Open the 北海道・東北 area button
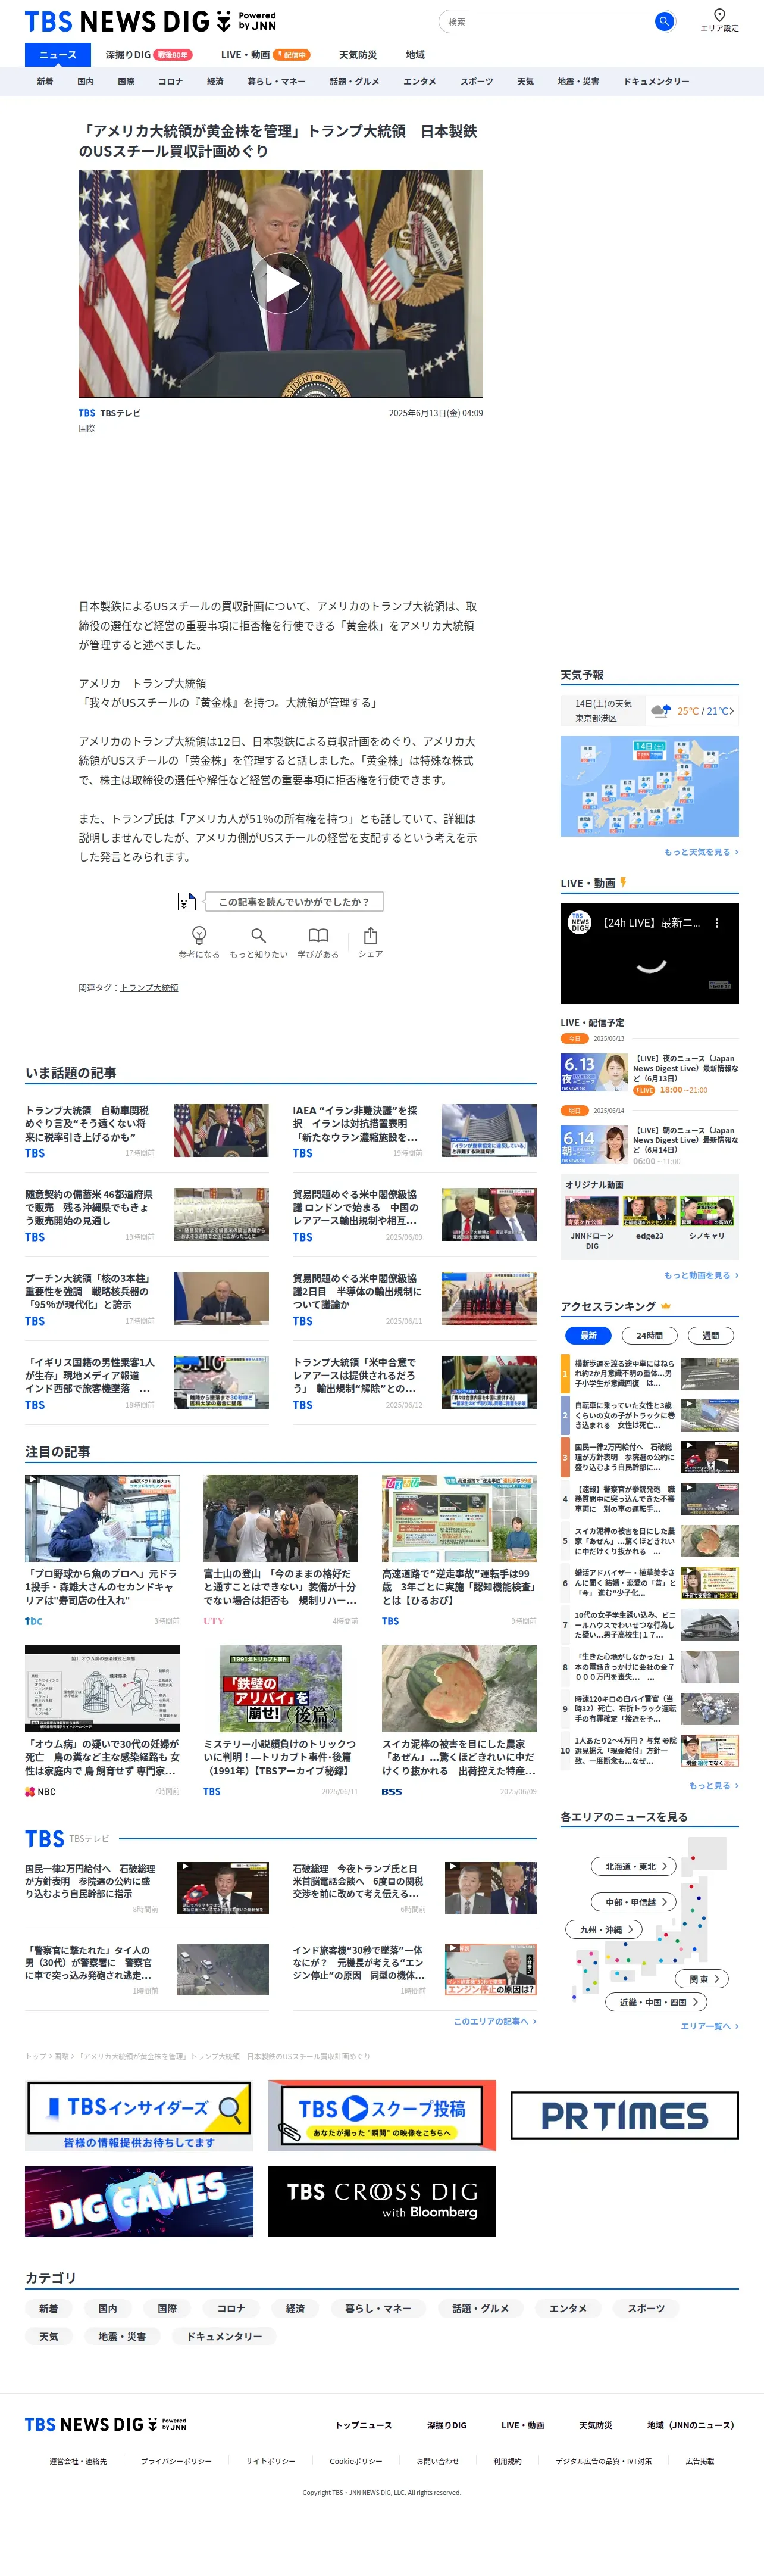The width and height of the screenshot is (764, 2576). click(x=635, y=1866)
